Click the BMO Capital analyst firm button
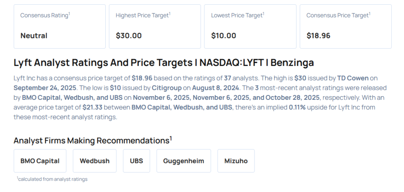 pos(40,161)
